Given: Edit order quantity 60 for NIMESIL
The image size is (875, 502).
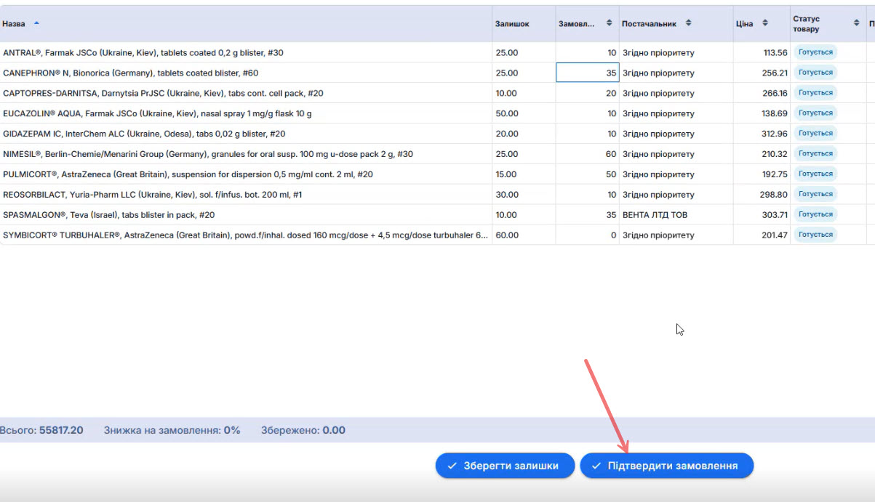Looking at the screenshot, I should pyautogui.click(x=587, y=154).
